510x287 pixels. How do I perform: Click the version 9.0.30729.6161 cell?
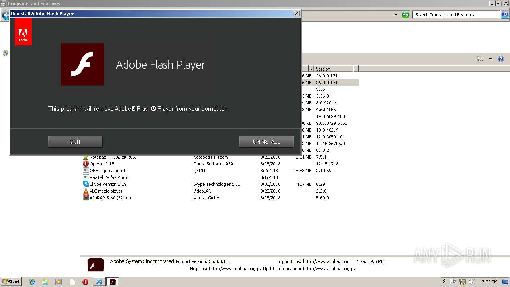(331, 123)
